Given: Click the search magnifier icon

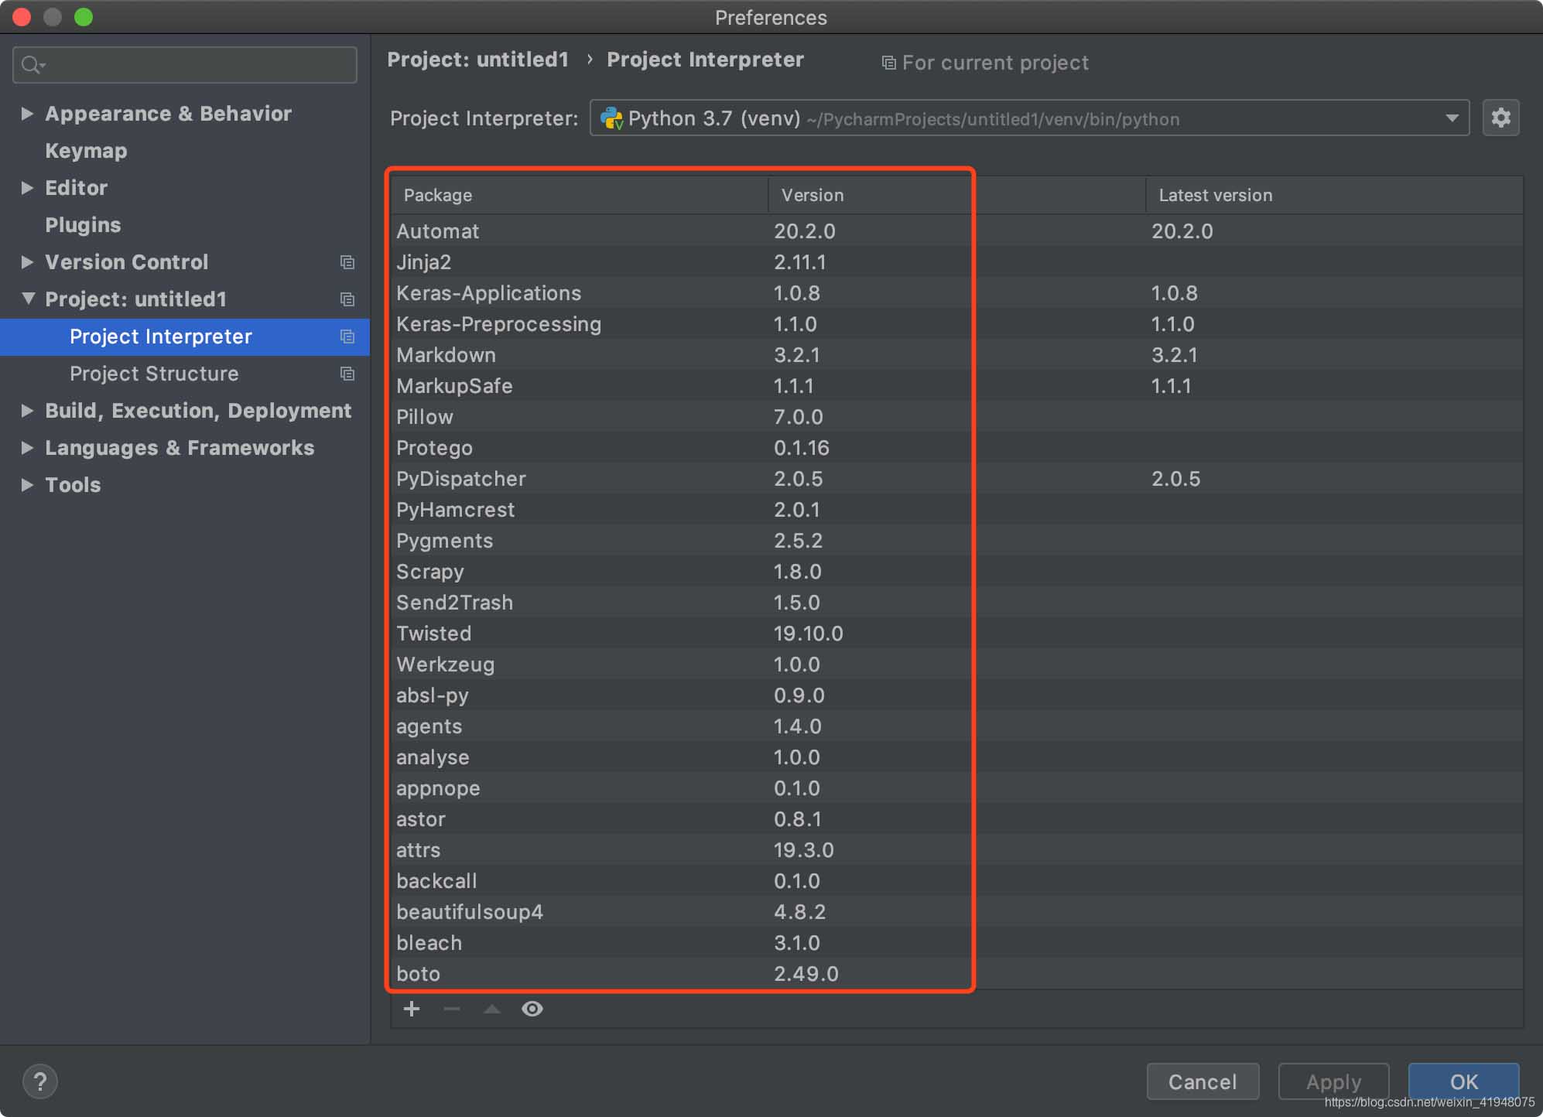Looking at the screenshot, I should [x=33, y=65].
